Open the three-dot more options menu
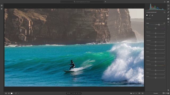The image size is (170, 95). point(168,25)
